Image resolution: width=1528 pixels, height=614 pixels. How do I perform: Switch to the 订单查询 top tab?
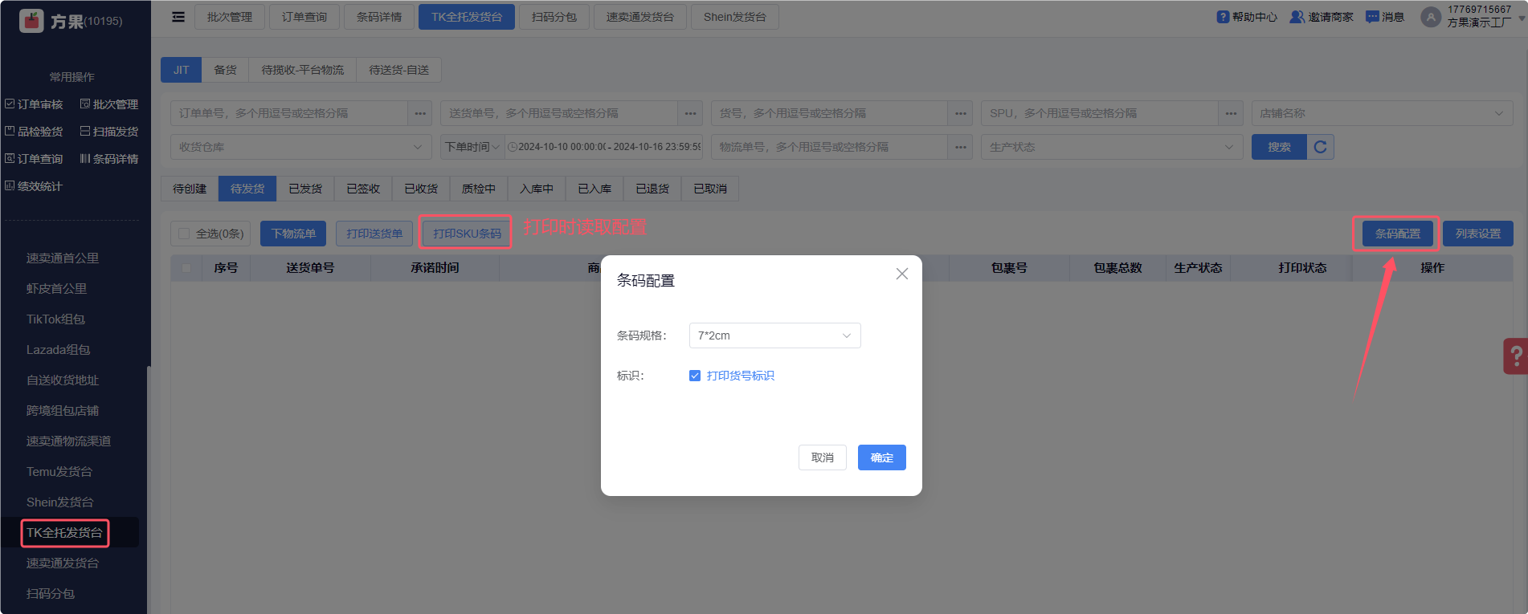(304, 17)
